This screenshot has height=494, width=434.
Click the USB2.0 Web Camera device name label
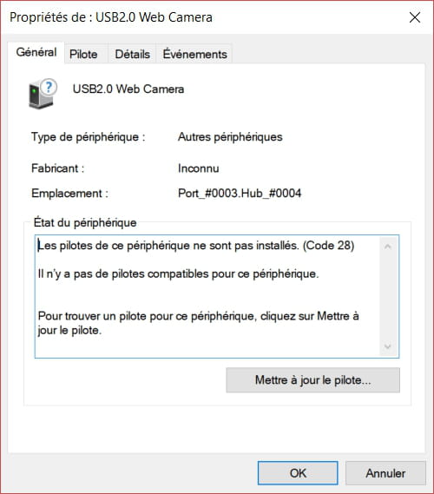128,89
